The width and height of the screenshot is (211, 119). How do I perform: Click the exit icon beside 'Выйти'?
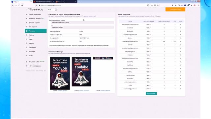pyautogui.click(x=26, y=56)
